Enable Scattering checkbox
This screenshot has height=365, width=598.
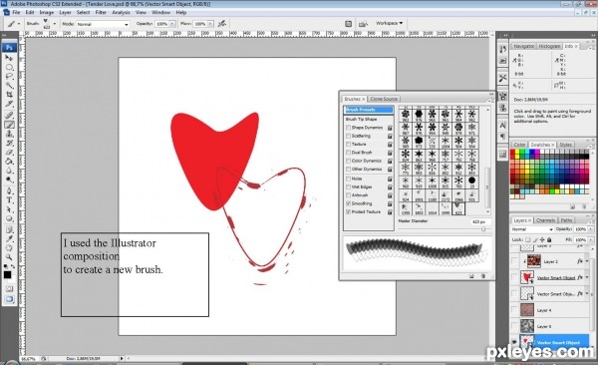point(348,136)
